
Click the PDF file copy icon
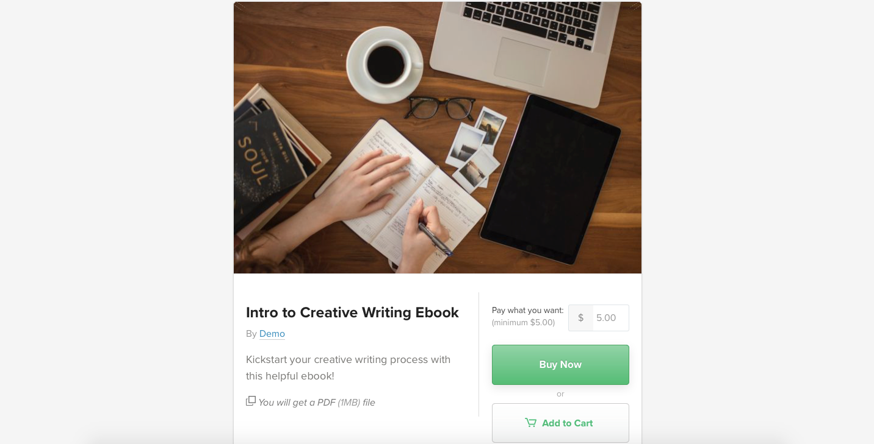(250, 401)
